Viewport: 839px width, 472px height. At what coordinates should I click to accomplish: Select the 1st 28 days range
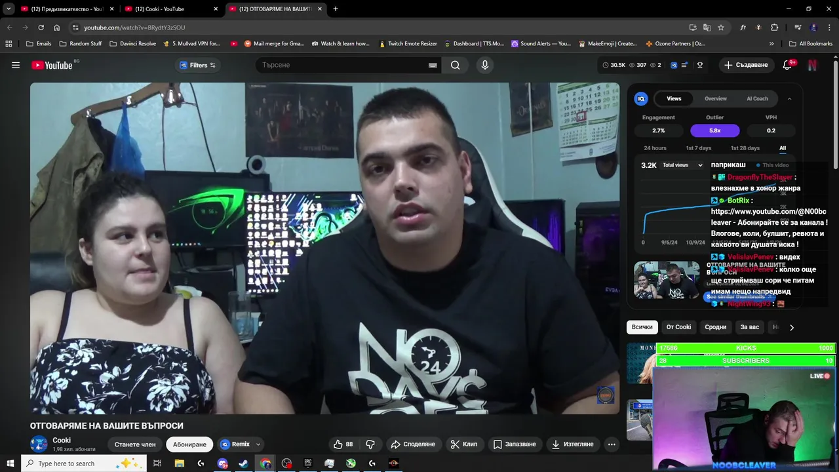(x=745, y=148)
